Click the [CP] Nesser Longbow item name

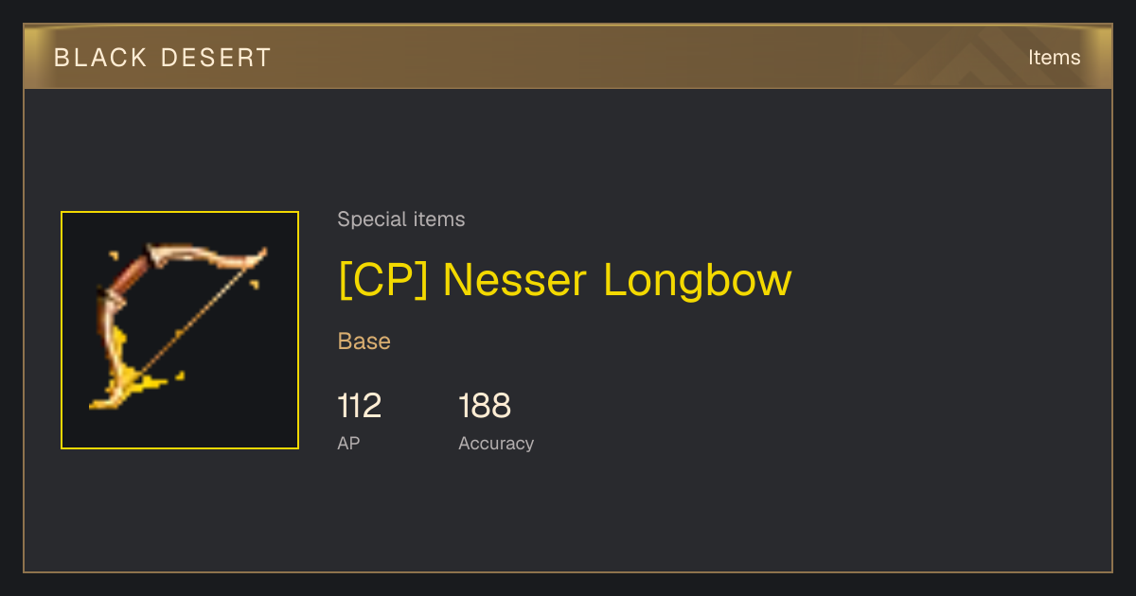565,279
